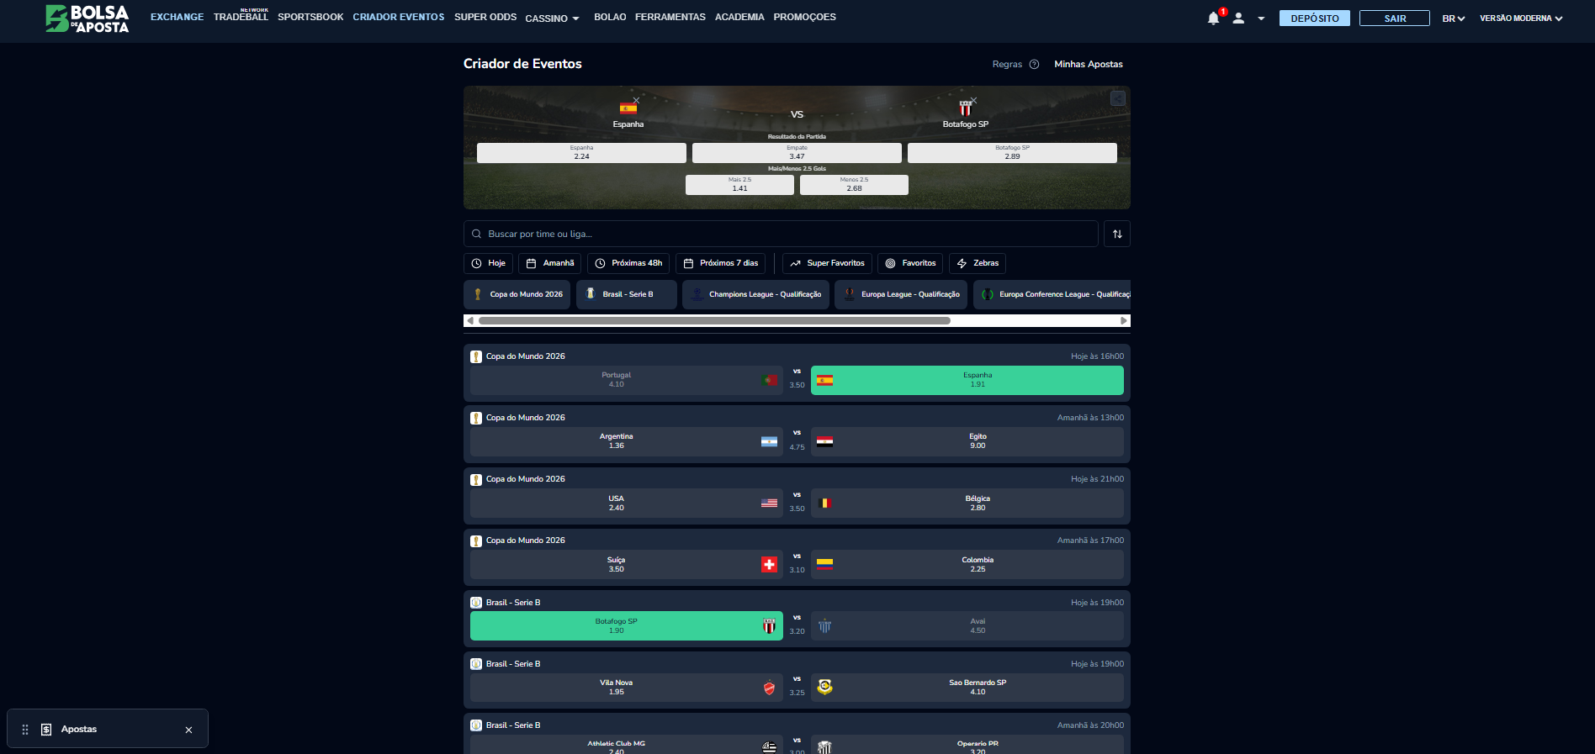
Task: Click the Egito flag icon
Action: (824, 441)
